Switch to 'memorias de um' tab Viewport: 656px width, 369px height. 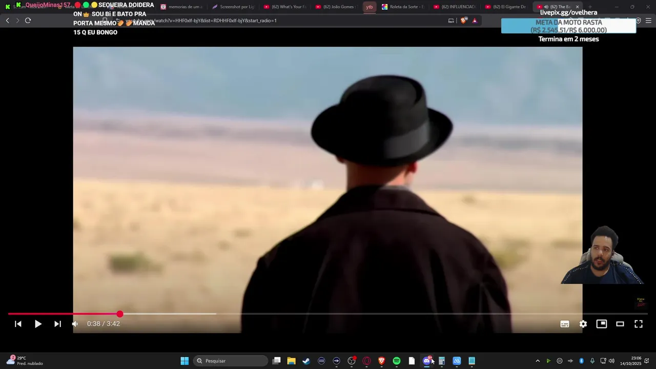[x=182, y=7]
